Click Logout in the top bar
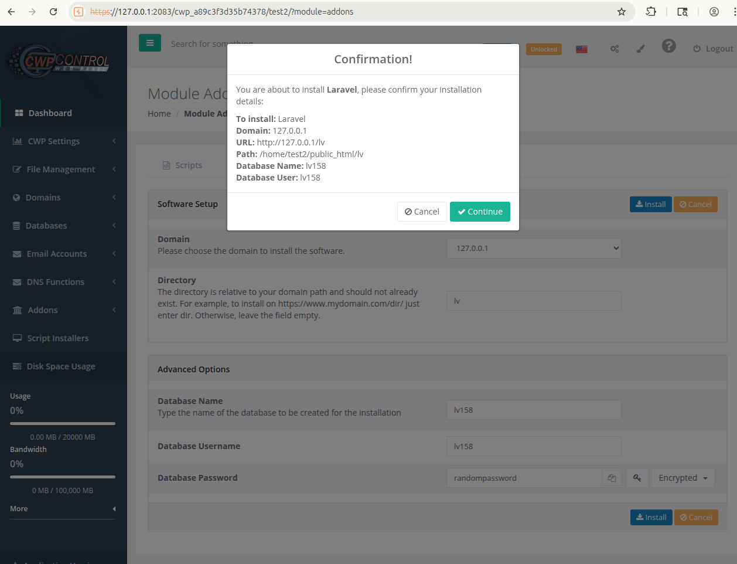This screenshot has width=737, height=564. [713, 49]
